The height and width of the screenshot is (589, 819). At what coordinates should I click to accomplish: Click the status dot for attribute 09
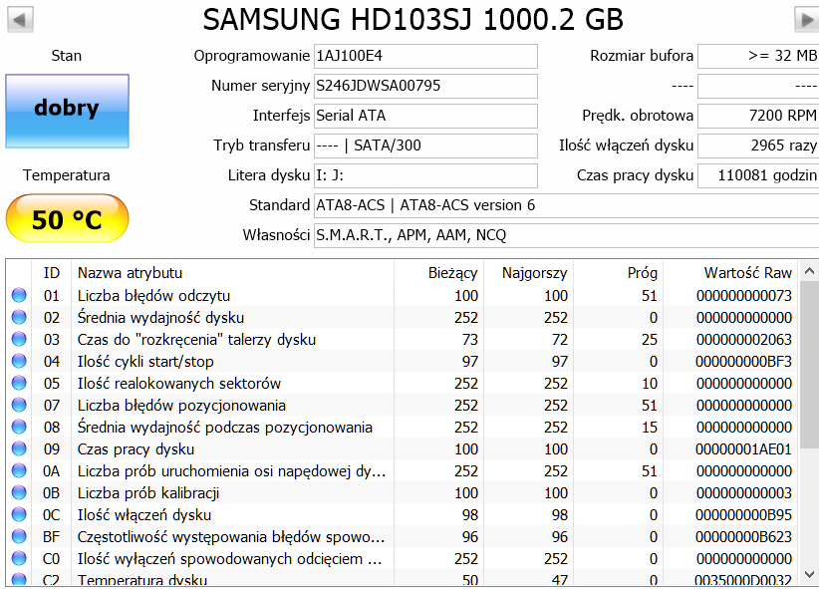click(x=19, y=449)
